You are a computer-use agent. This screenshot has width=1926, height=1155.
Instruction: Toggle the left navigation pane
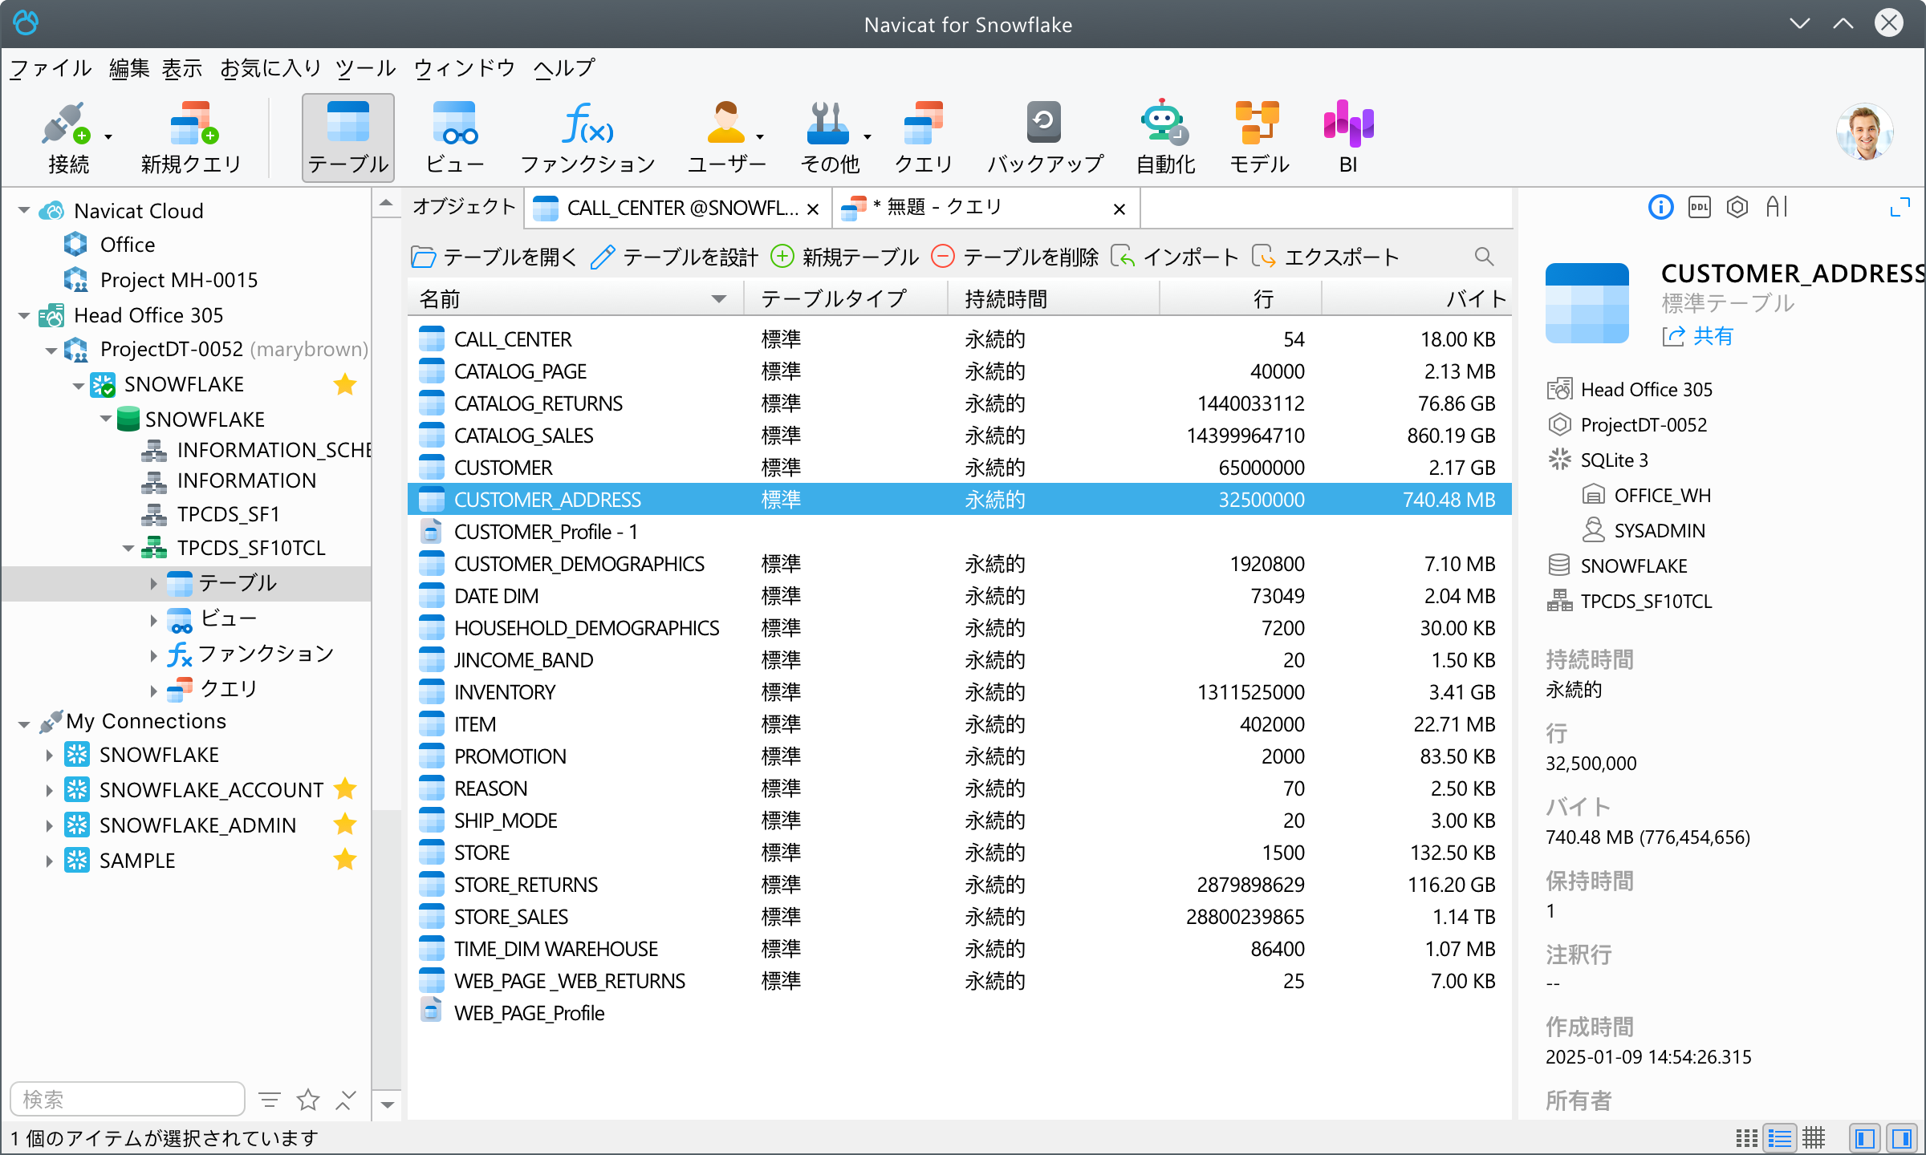click(1865, 1138)
